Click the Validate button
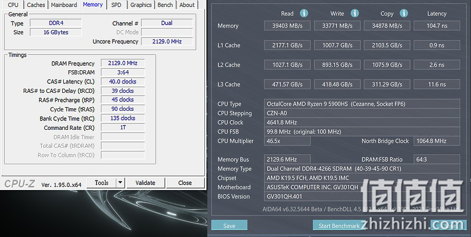Screen dimensions: 471x237 click(145, 183)
